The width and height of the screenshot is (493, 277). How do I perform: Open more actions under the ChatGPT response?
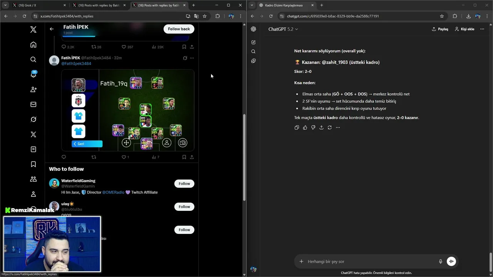click(x=338, y=127)
